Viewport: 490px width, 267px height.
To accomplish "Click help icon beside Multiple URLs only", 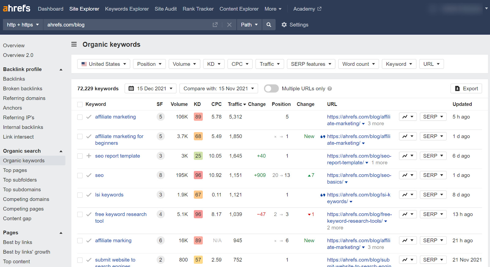I will pos(330,89).
